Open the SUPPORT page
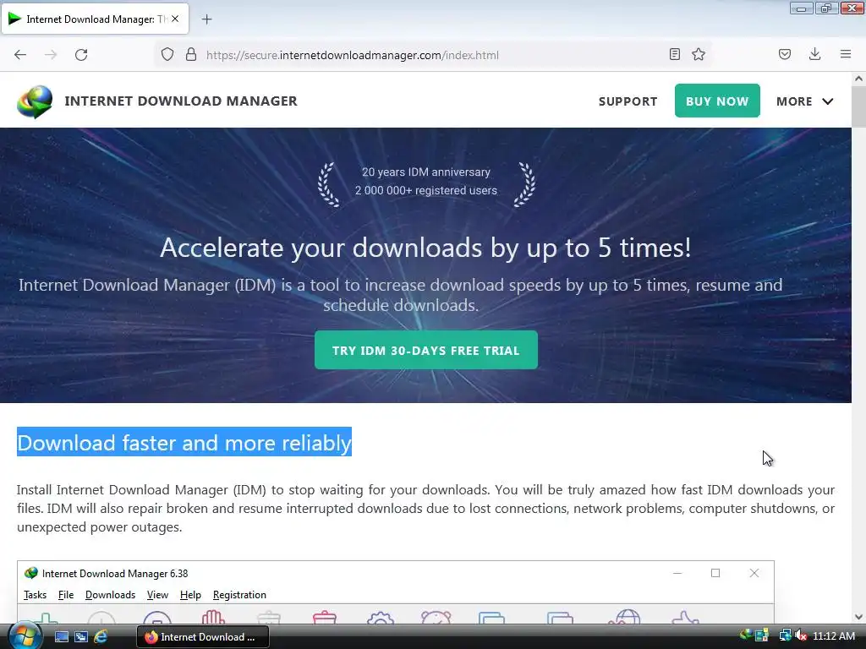Image resolution: width=866 pixels, height=649 pixels. point(628,101)
